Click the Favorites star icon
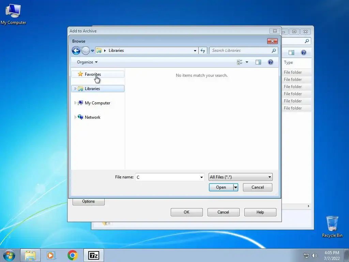Screen dimensions: 349x262 click(80, 74)
